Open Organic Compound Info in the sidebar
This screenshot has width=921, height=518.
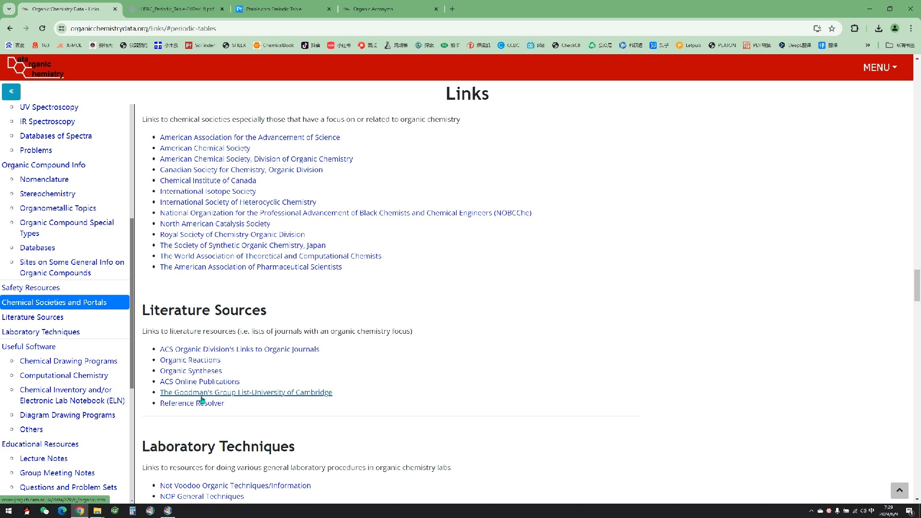point(44,165)
